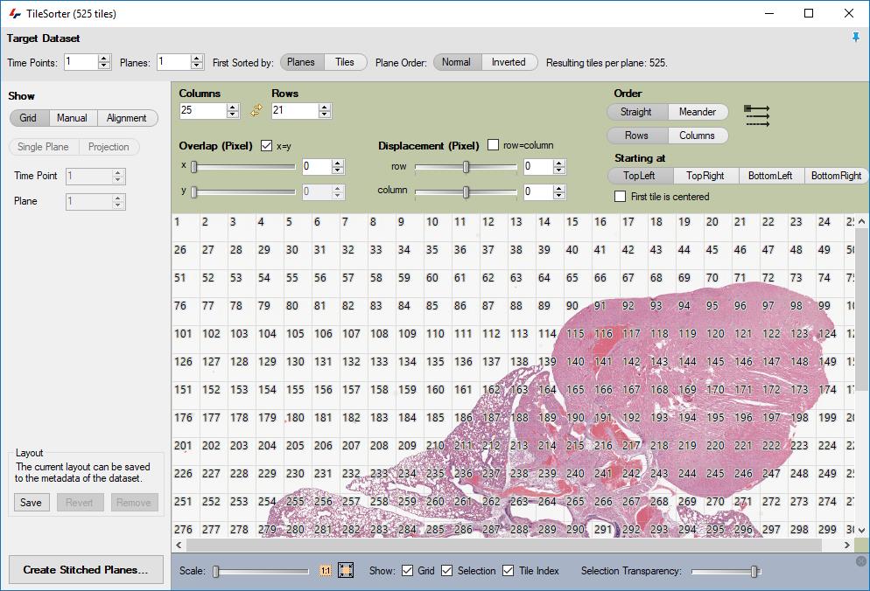The width and height of the screenshot is (870, 591).
Task: Click the small round icon at bottom right corner
Action: [x=860, y=561]
